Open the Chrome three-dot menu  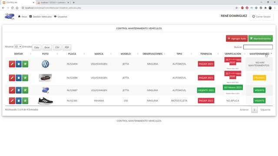(275, 8)
